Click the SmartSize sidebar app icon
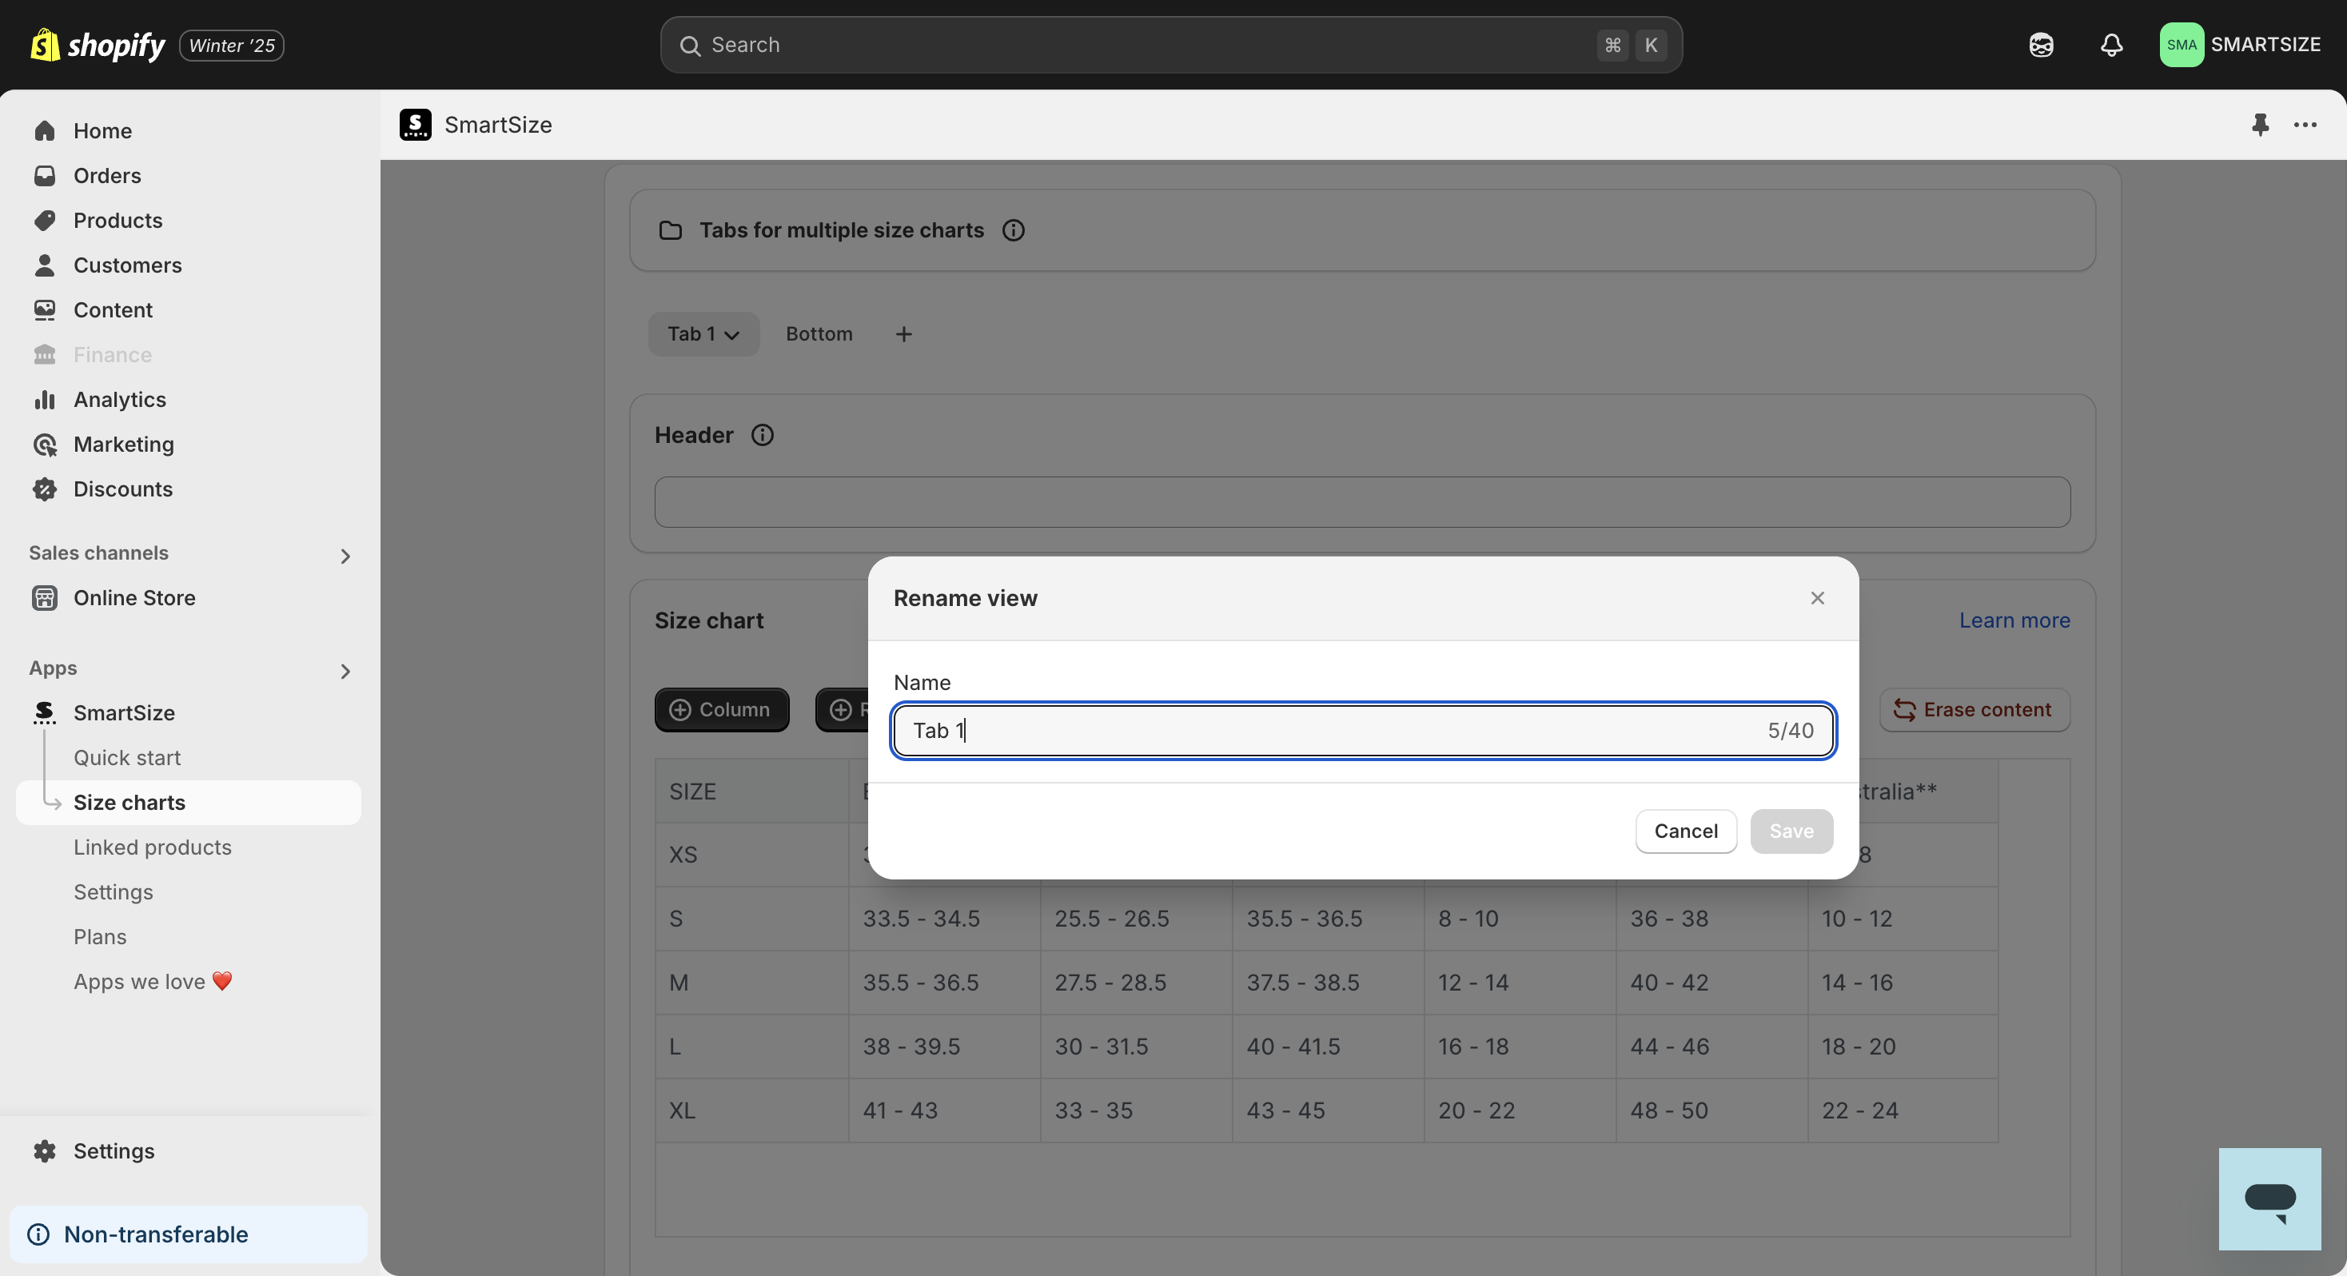The height and width of the screenshot is (1276, 2347). point(45,712)
